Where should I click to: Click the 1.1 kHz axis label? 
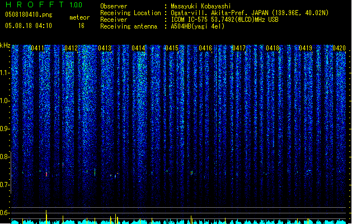pyautogui.click(x=5, y=73)
